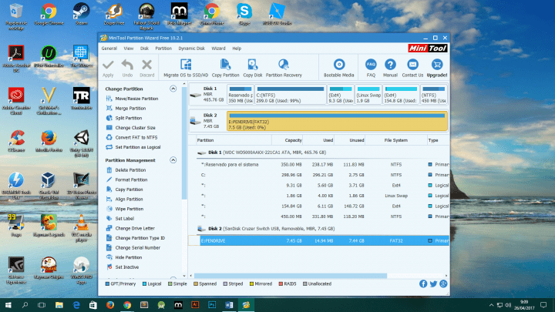This screenshot has height=312, width=555.
Task: Click the Apply checkmark toolbar button
Action: [x=108, y=68]
